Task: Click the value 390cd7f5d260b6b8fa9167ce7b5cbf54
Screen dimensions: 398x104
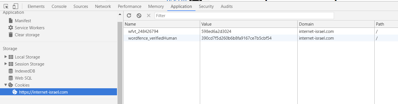Action: click(x=236, y=38)
